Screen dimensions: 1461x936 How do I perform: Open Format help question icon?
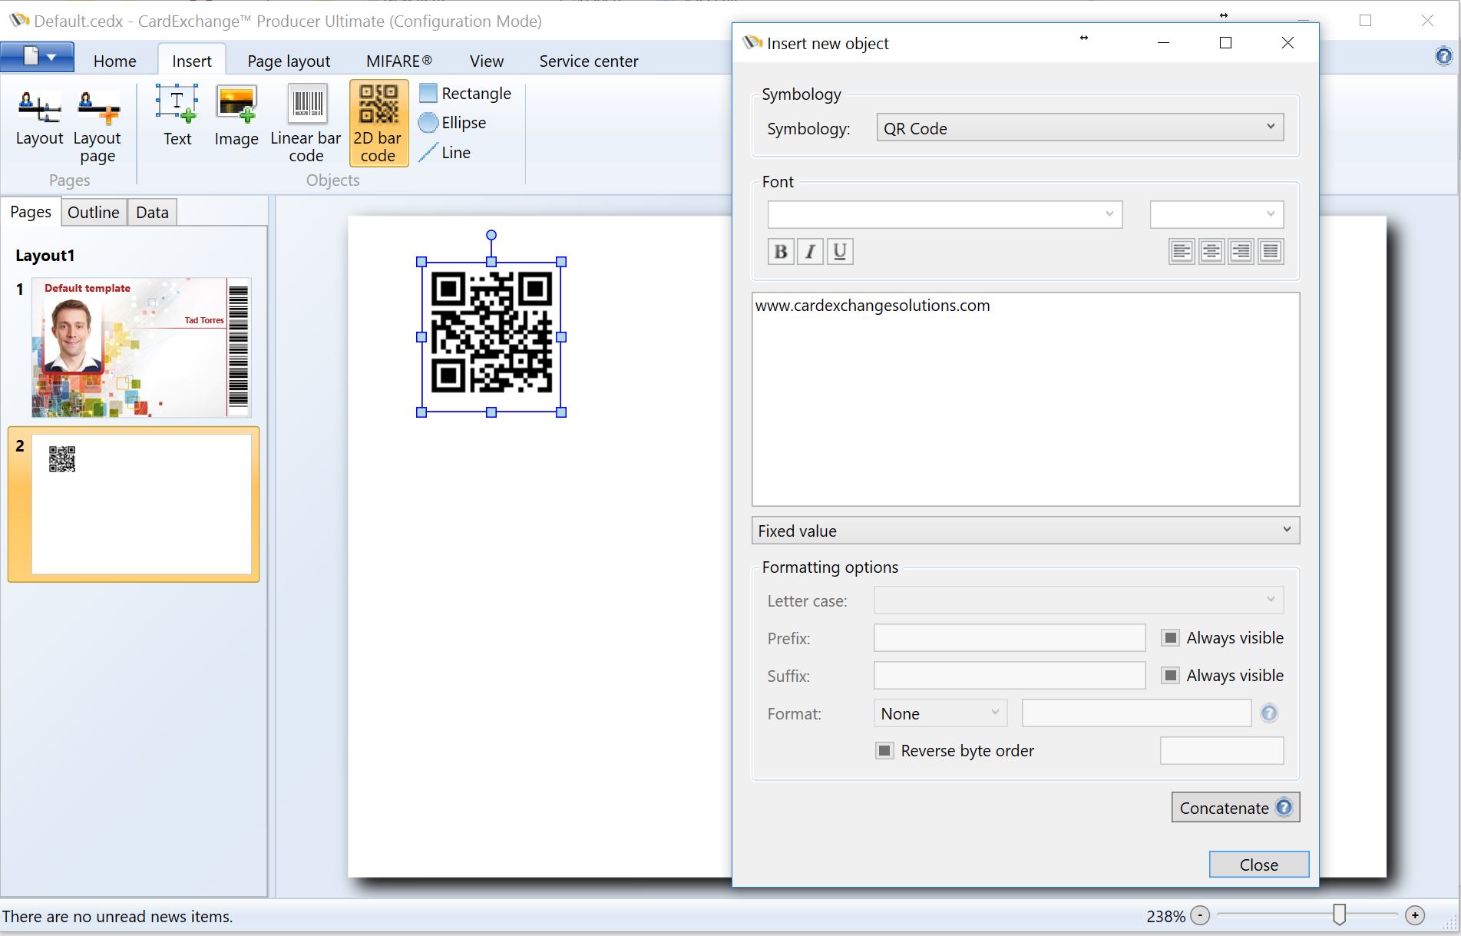pyautogui.click(x=1269, y=713)
